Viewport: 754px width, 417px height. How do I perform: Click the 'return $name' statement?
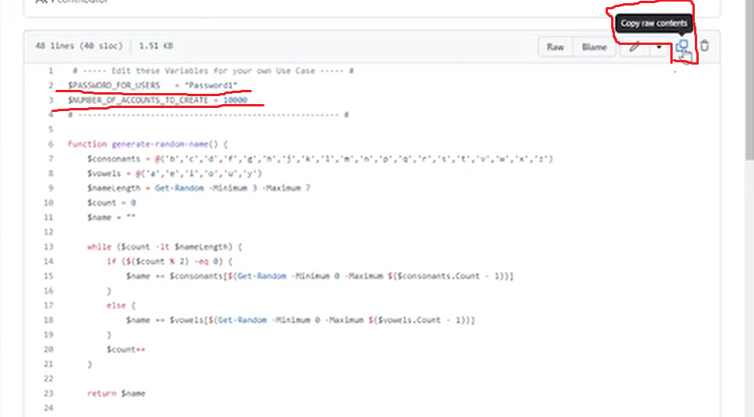116,393
